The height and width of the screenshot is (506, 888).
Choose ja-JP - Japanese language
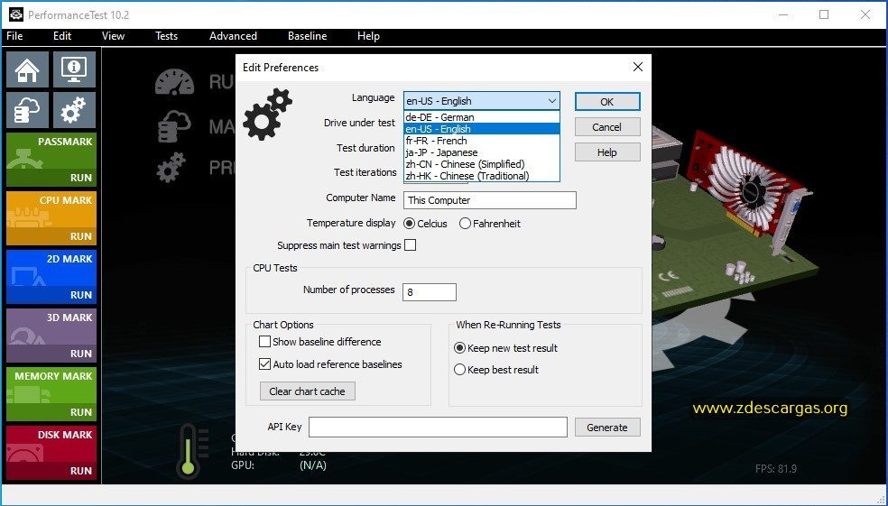click(x=482, y=152)
